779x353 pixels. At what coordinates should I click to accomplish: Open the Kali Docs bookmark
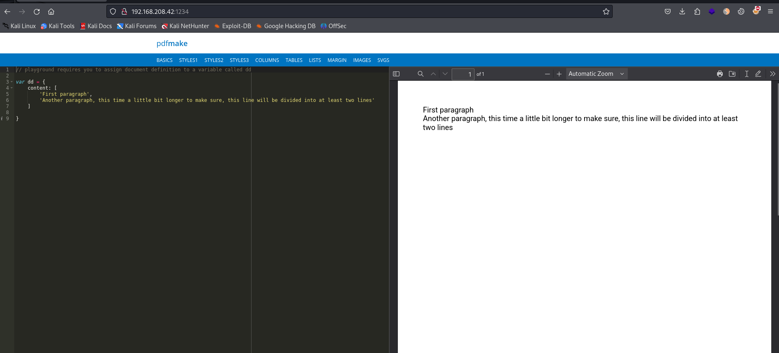[x=96, y=26]
